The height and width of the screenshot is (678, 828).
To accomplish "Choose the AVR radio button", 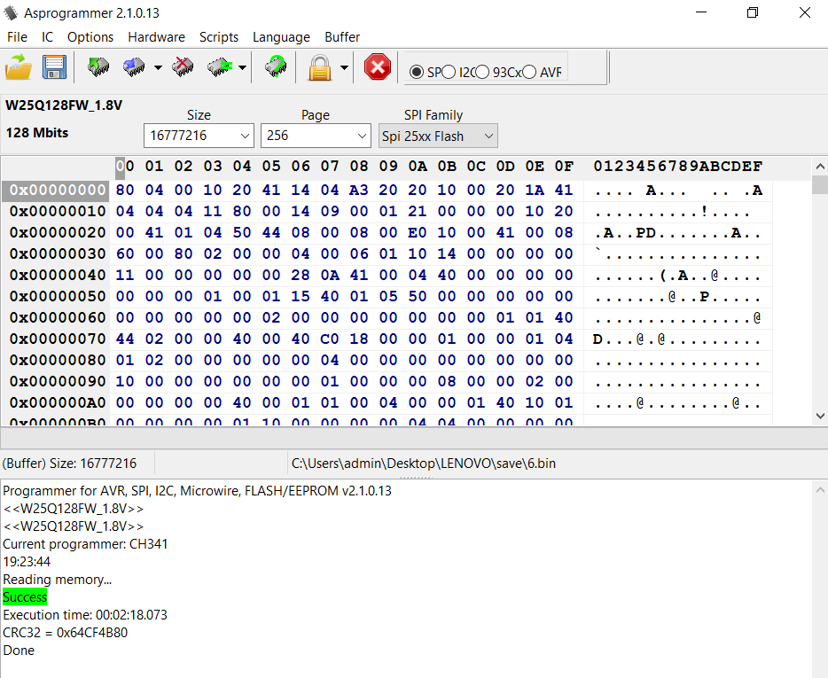I will 529,72.
